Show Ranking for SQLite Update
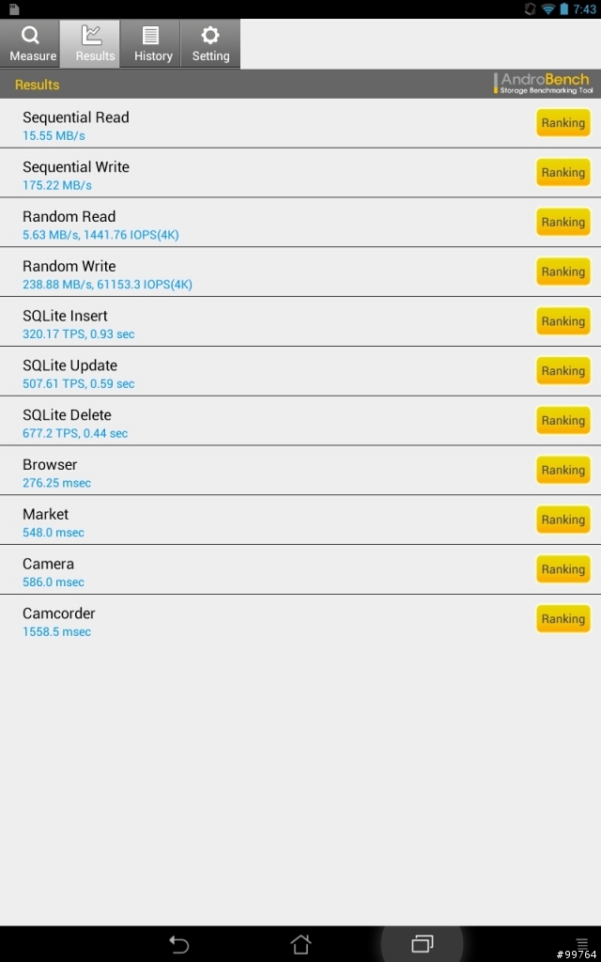This screenshot has width=601, height=962. [x=563, y=372]
